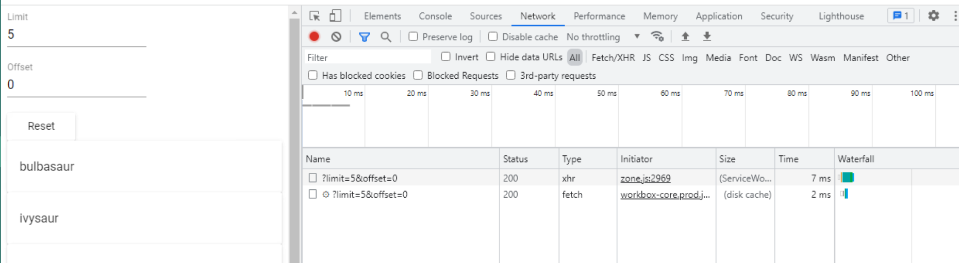Toggle the network filter funnel icon
Viewport: 959px width, 263px height.
click(x=364, y=37)
